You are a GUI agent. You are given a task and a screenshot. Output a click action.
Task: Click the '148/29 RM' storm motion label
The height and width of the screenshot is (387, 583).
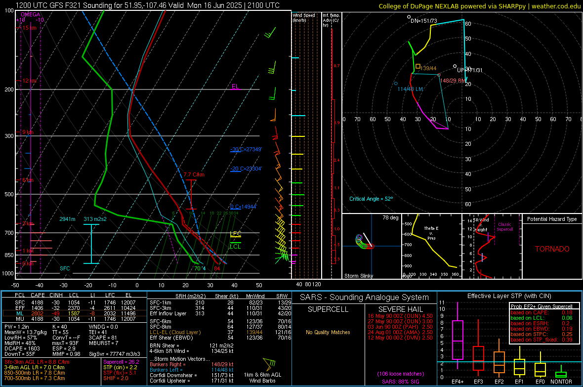453,81
